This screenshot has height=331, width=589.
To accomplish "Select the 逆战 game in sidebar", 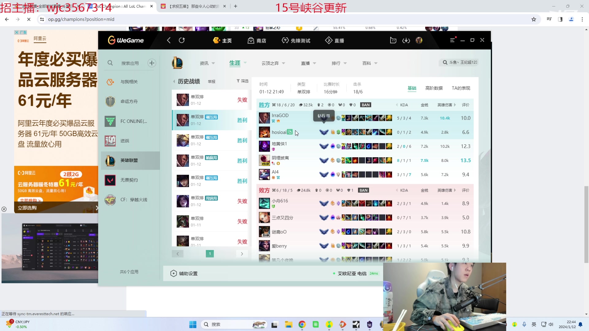I will tap(130, 141).
